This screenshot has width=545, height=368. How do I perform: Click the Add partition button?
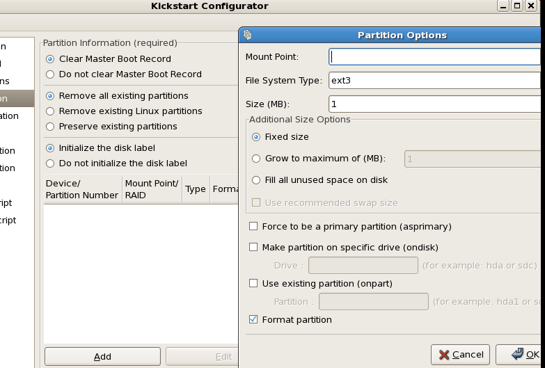point(102,357)
